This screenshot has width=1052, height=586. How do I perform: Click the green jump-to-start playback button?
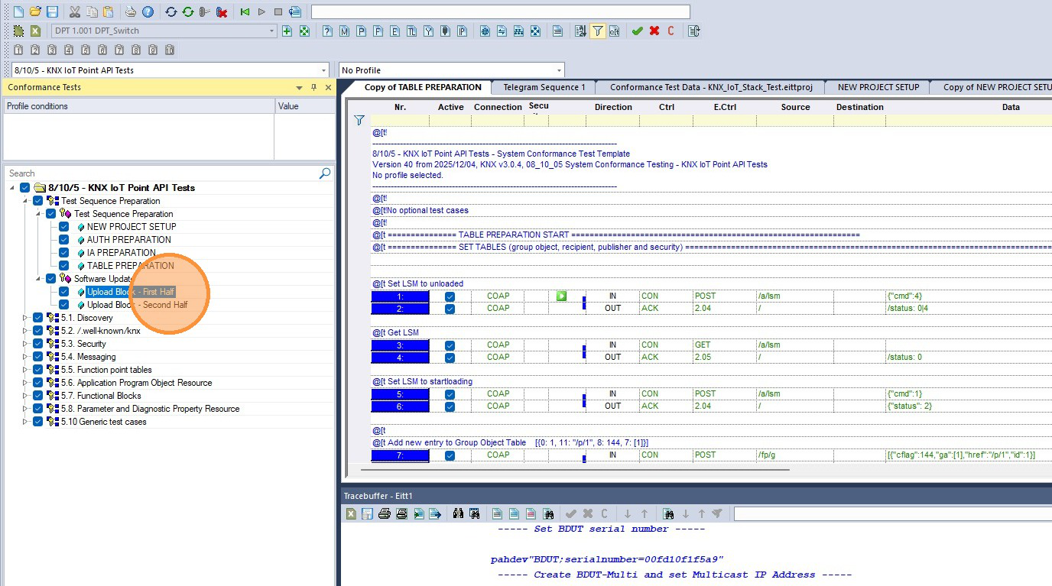pyautogui.click(x=245, y=12)
